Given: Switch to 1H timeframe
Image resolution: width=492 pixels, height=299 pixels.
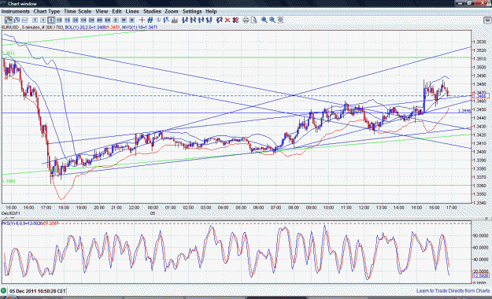Looking at the screenshot, I should coord(83,20).
